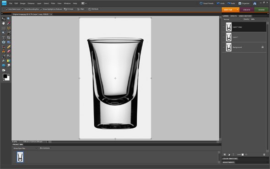
Task: Hide the Layer 1 layer
Action: (x=223, y=37)
